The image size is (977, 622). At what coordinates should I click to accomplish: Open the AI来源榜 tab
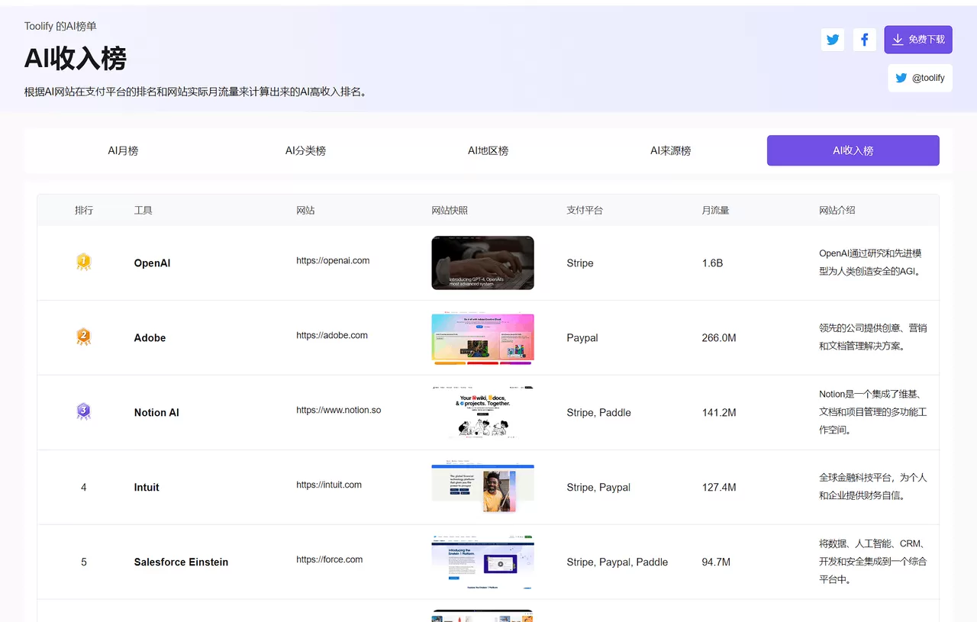[670, 150]
